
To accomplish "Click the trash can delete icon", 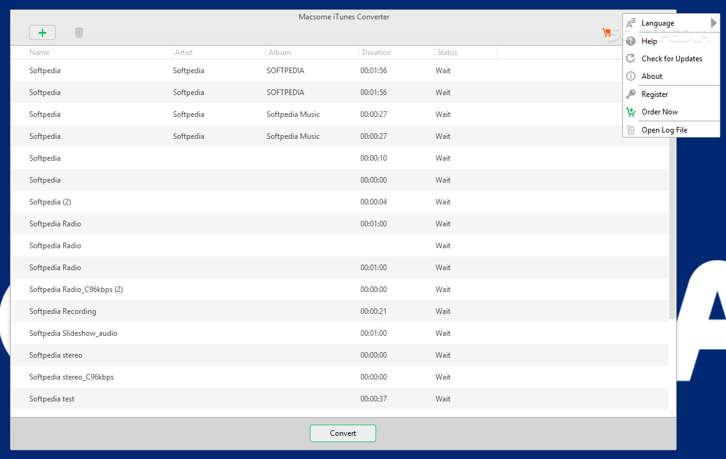I will tap(79, 33).
